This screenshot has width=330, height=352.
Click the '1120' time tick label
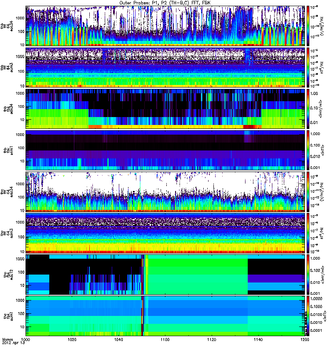212,339
